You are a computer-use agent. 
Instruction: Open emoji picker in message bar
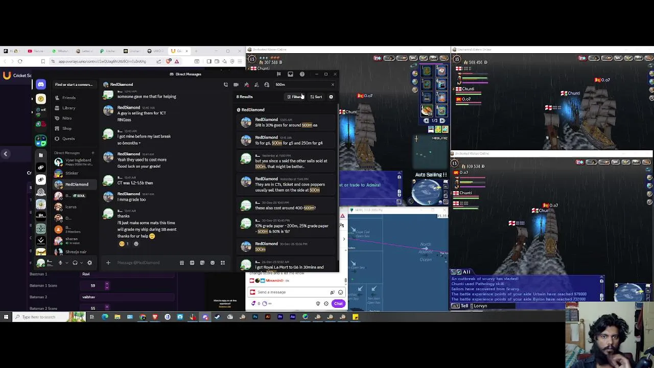(x=213, y=263)
